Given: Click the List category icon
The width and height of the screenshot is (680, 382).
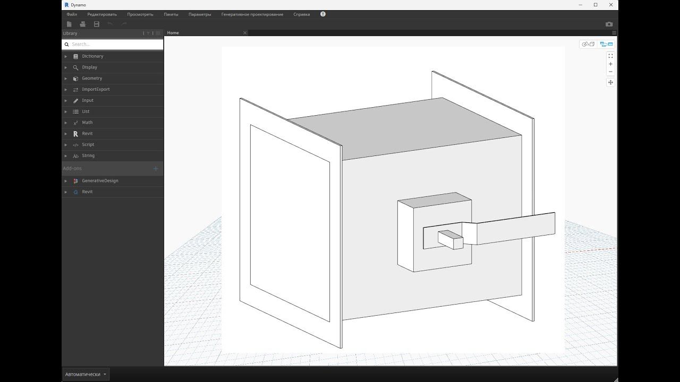Looking at the screenshot, I should coord(75,111).
